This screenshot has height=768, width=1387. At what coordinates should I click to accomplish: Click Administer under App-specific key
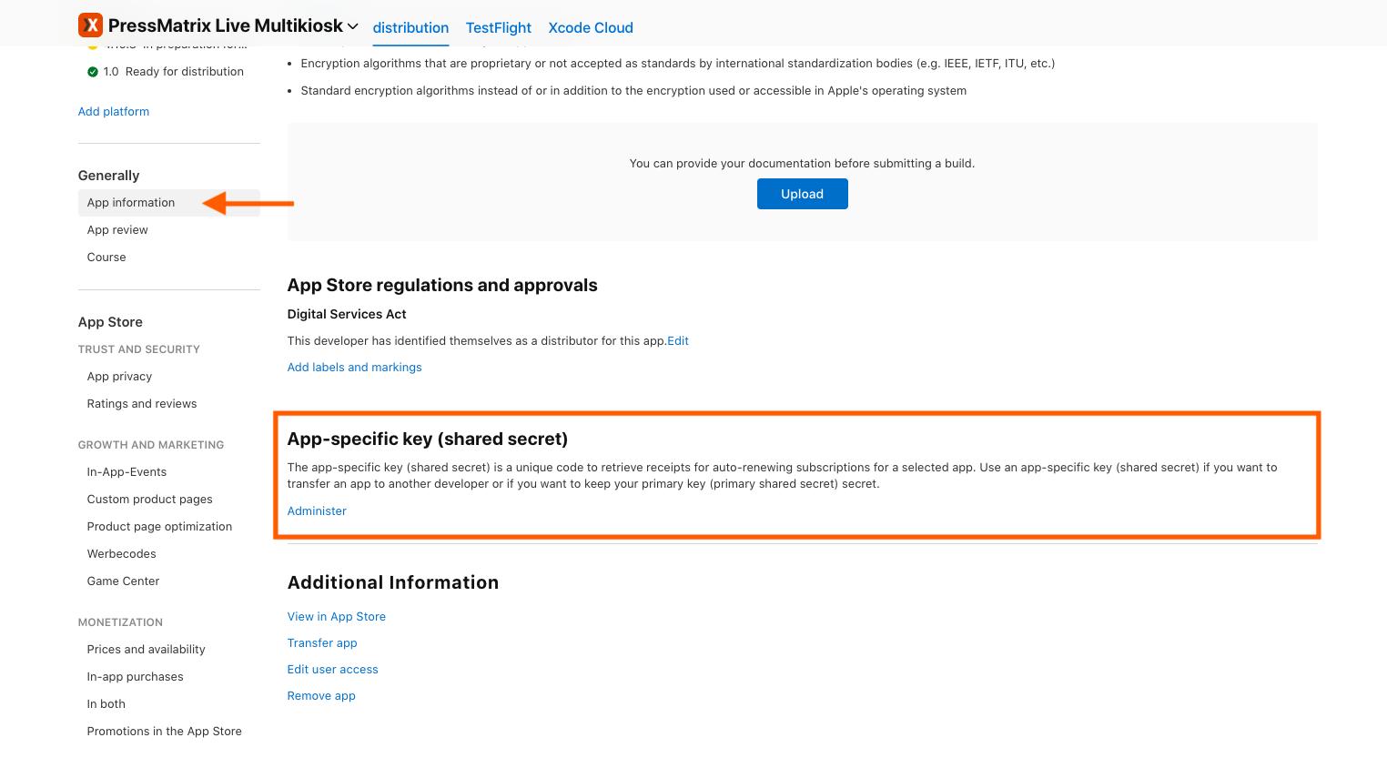pyautogui.click(x=317, y=511)
